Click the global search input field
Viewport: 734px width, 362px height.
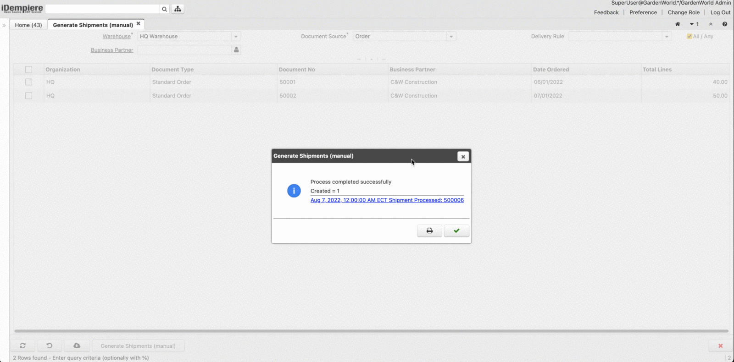102,9
